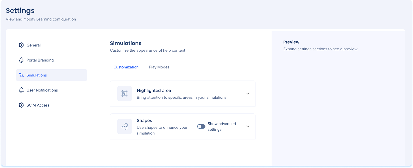Expand the Highlighted area section chevron

click(x=248, y=94)
